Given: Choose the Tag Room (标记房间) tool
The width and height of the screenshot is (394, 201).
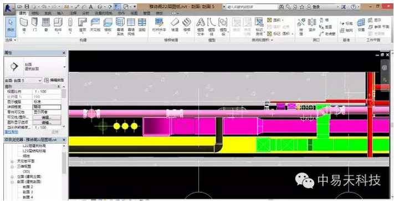Looking at the screenshot, I should click(x=259, y=27).
